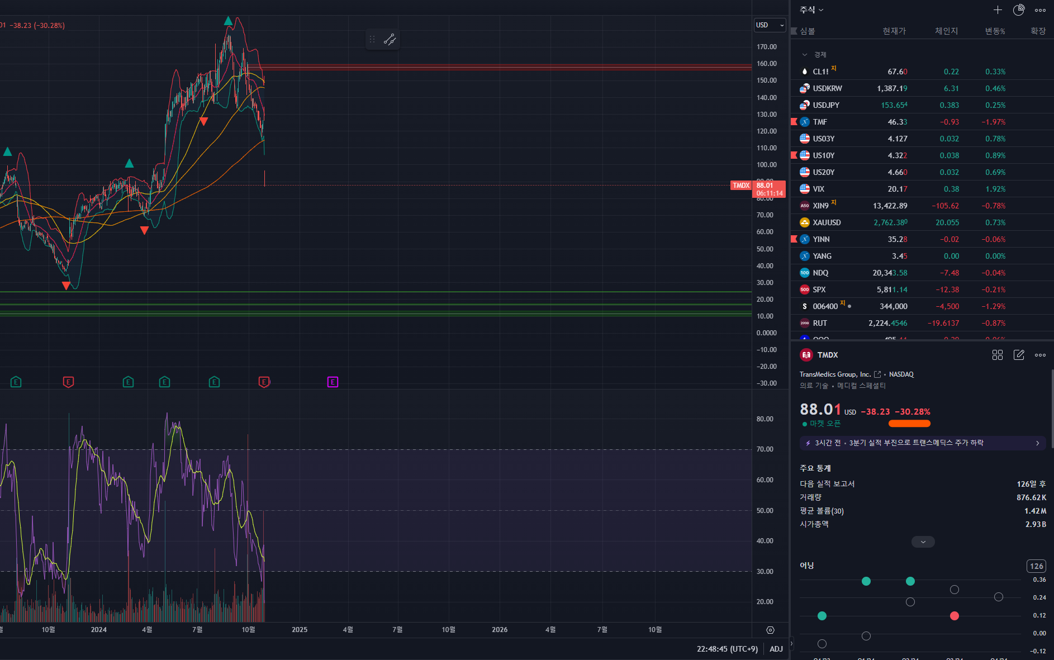Open the 주식 watchlist dropdown
1054x660 pixels.
811,10
